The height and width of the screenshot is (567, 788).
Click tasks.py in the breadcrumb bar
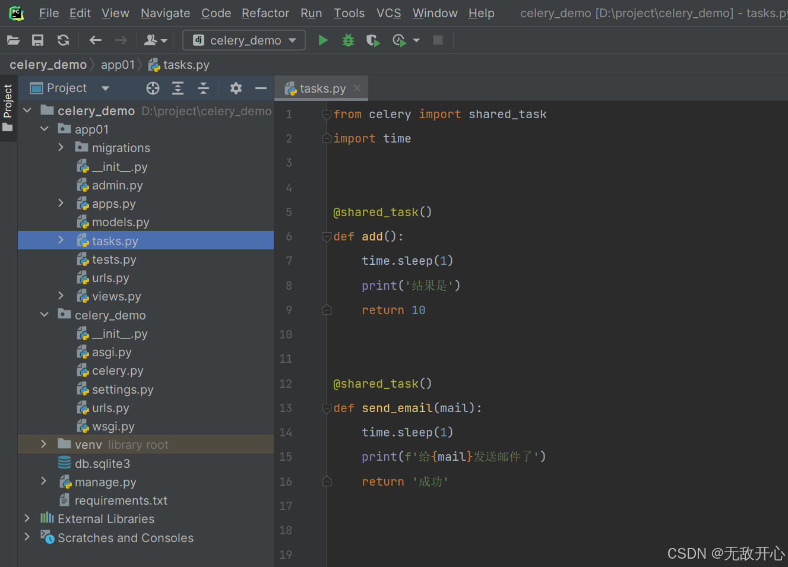tap(179, 65)
